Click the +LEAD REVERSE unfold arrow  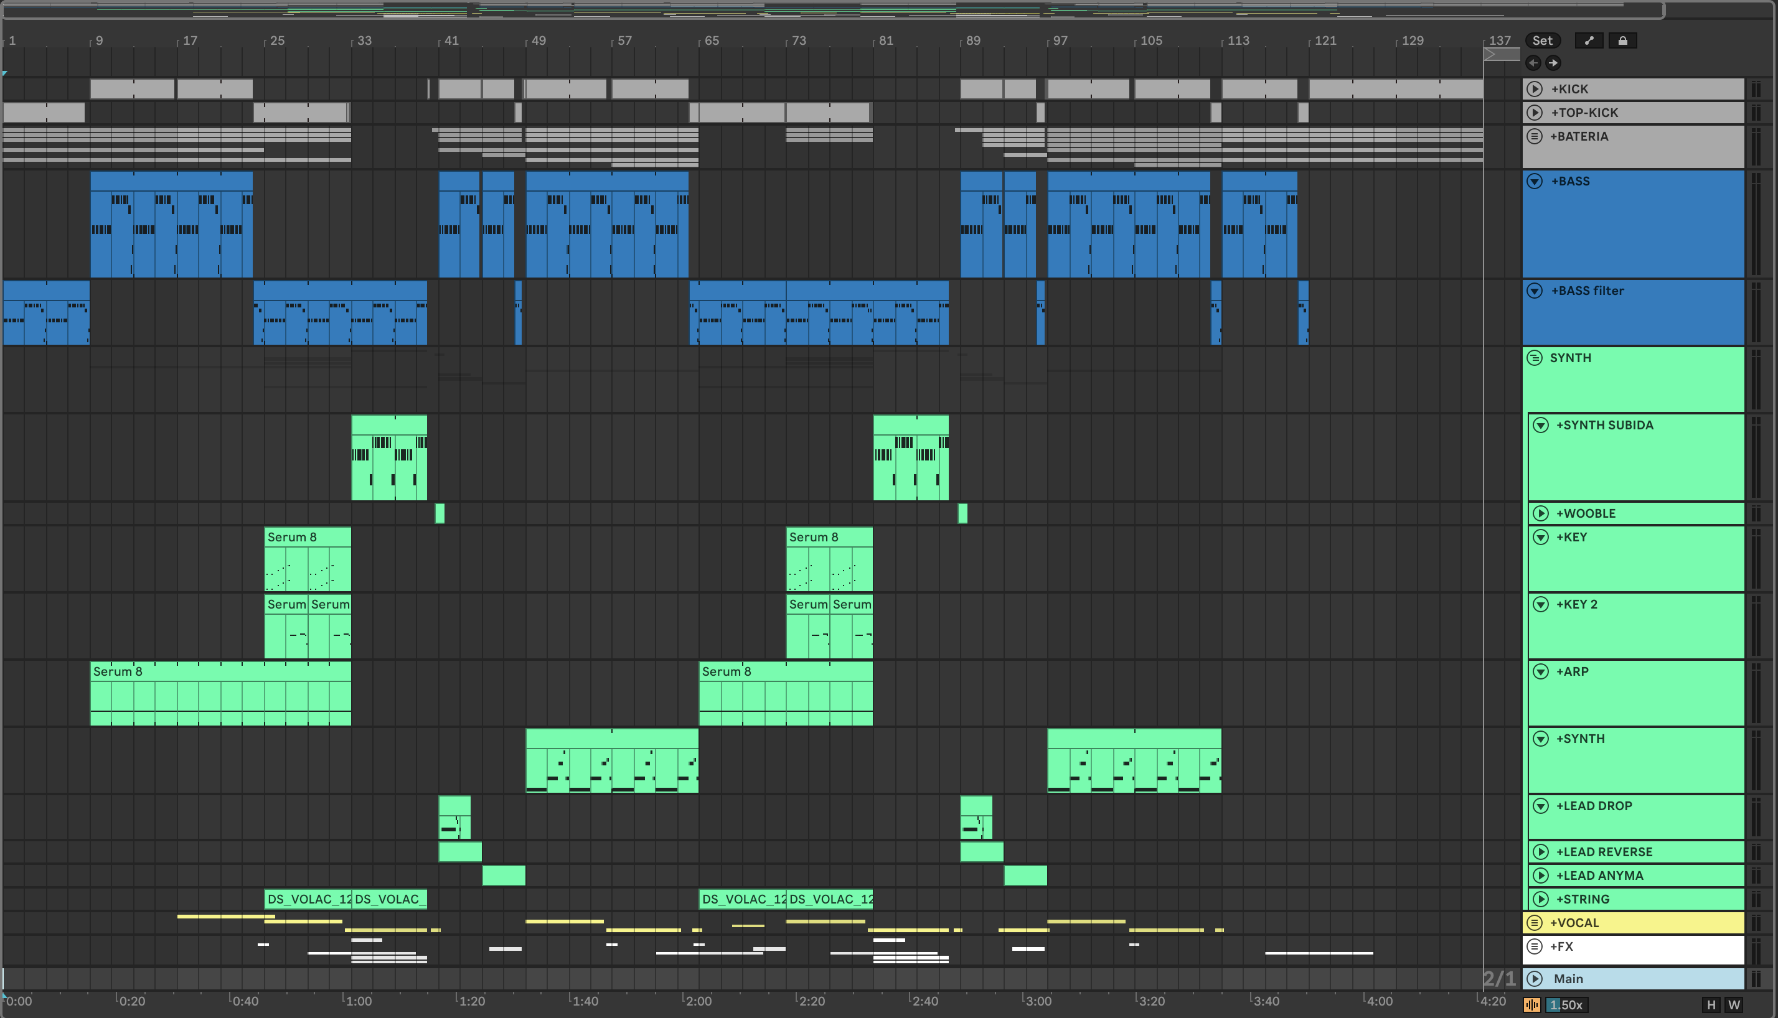click(x=1541, y=852)
